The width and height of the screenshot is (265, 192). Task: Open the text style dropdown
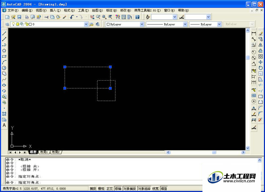pos(175,17)
